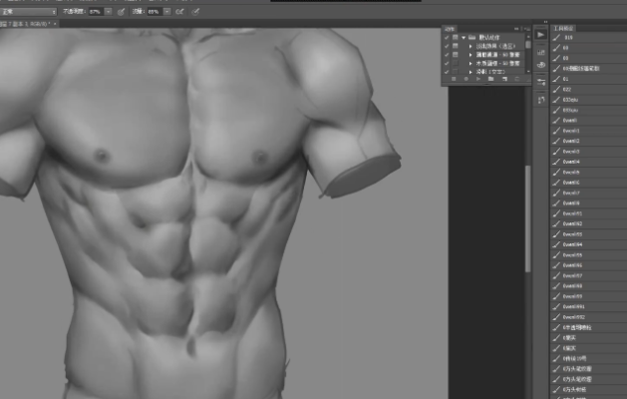The width and height of the screenshot is (627, 399).
Task: Select the 画框通道 - 50 像素 action row
Action: point(483,55)
